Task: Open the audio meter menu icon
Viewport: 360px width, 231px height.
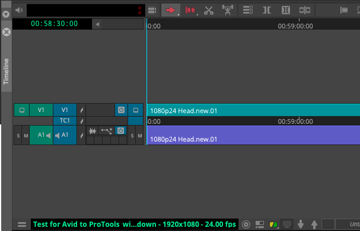Action: tap(152, 10)
